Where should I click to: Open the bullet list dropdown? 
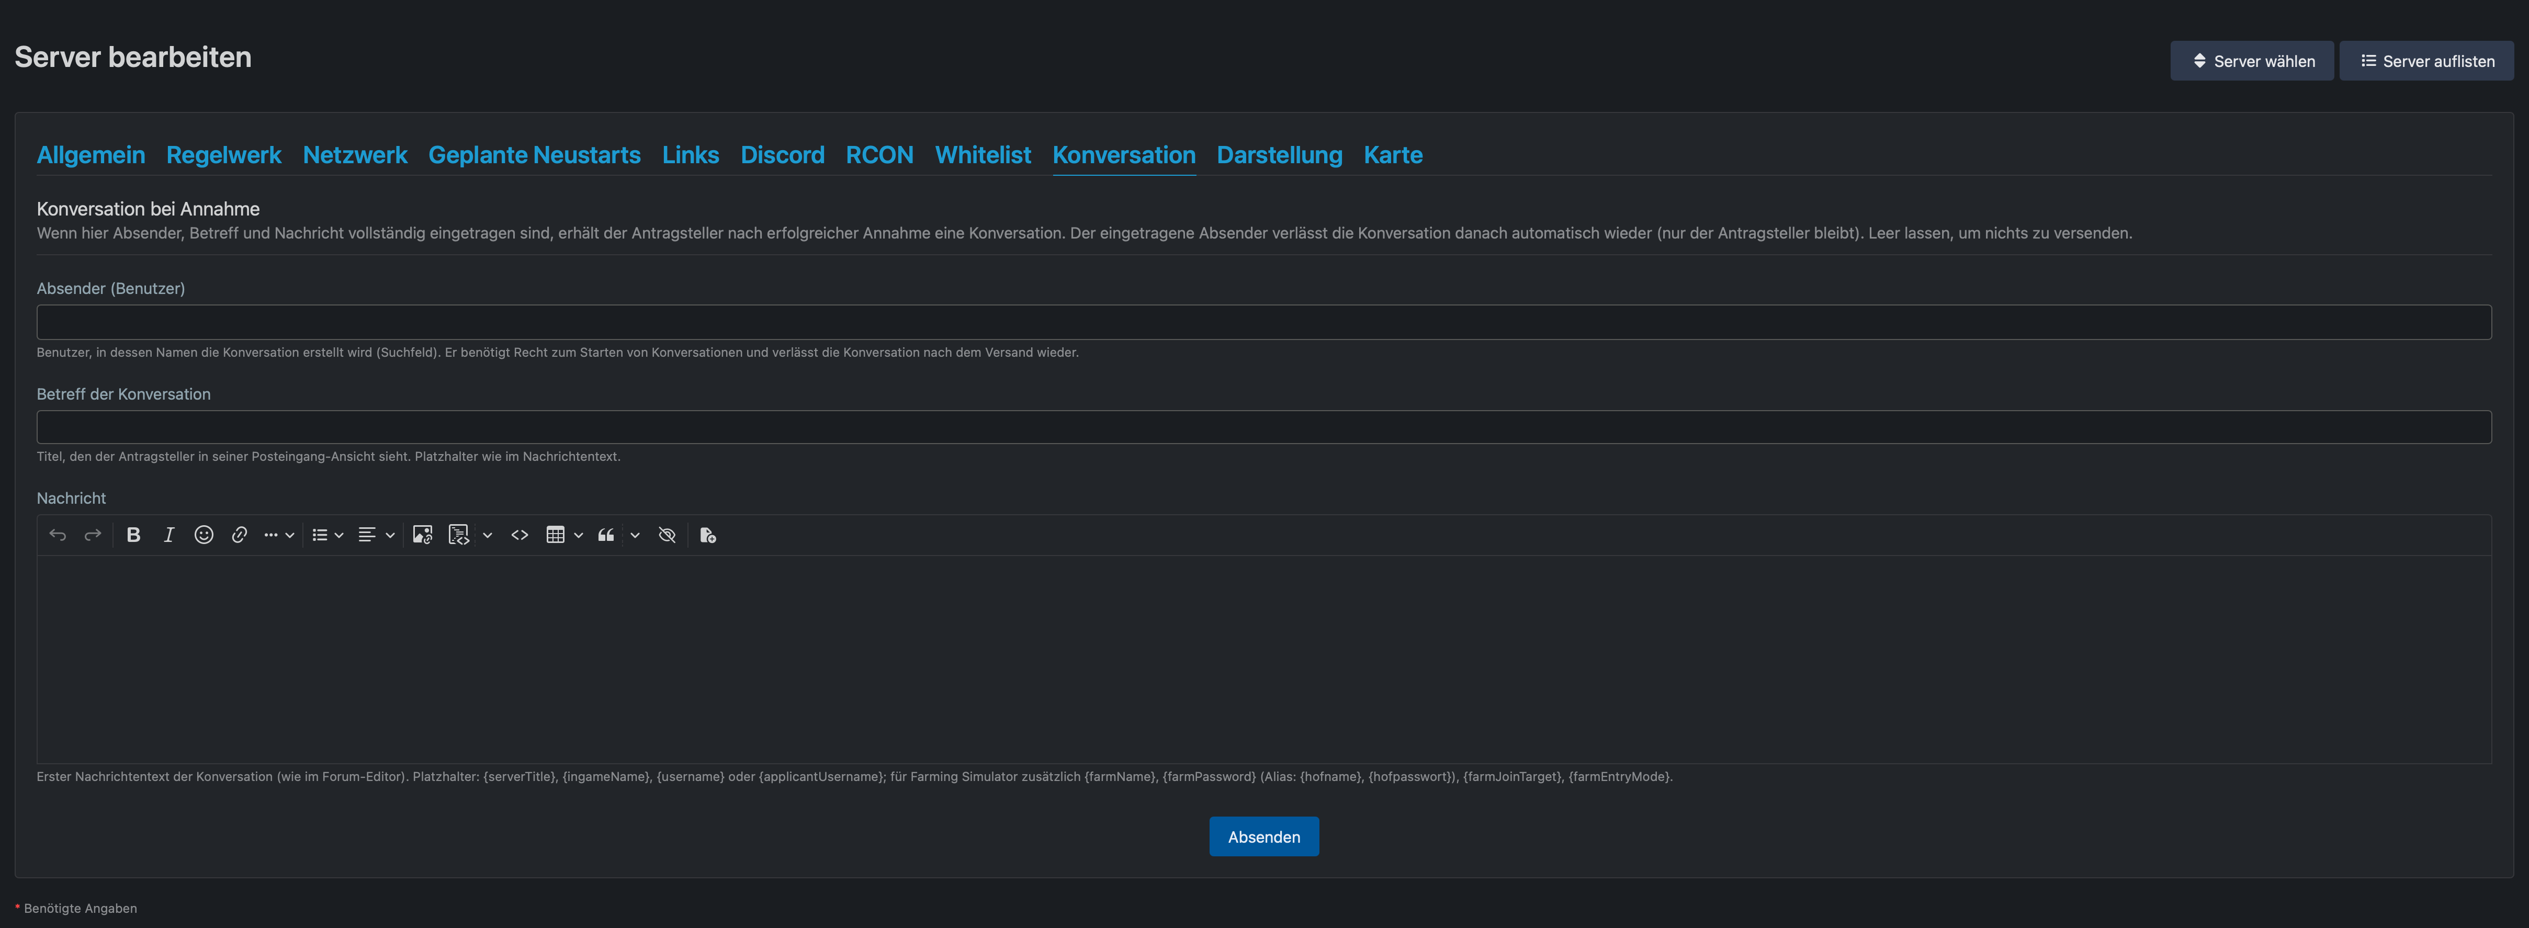328,535
